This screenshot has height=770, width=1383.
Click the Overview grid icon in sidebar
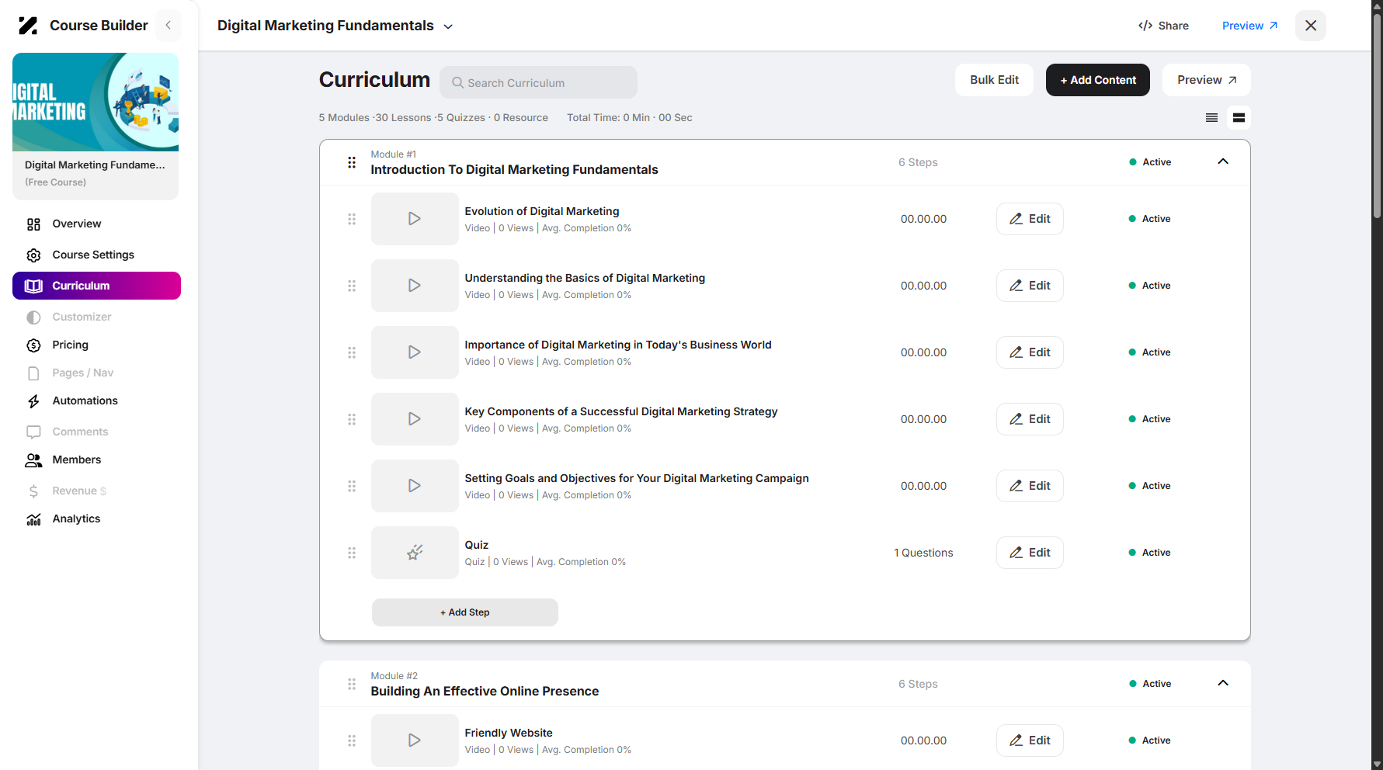click(x=33, y=224)
